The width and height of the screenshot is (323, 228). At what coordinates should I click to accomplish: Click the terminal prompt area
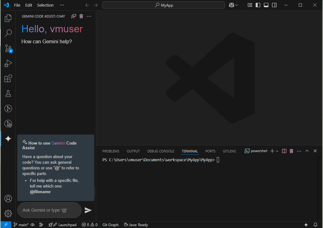pos(161,160)
